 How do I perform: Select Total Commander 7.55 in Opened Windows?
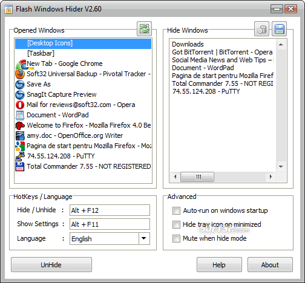83,166
